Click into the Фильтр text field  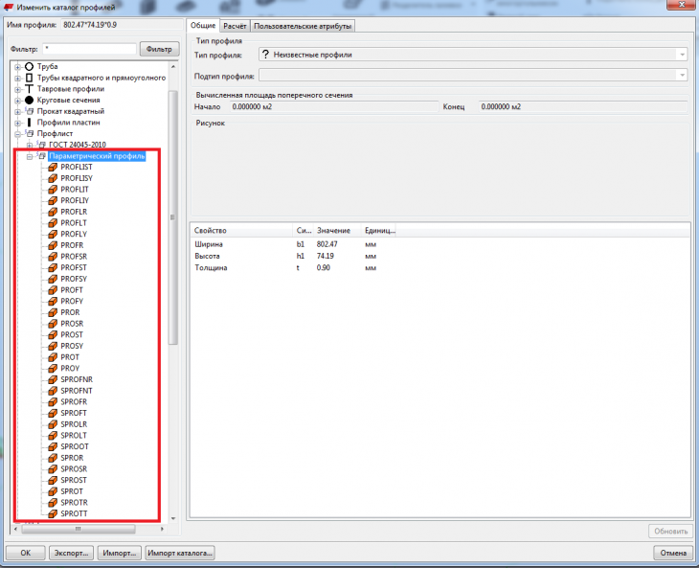click(88, 48)
